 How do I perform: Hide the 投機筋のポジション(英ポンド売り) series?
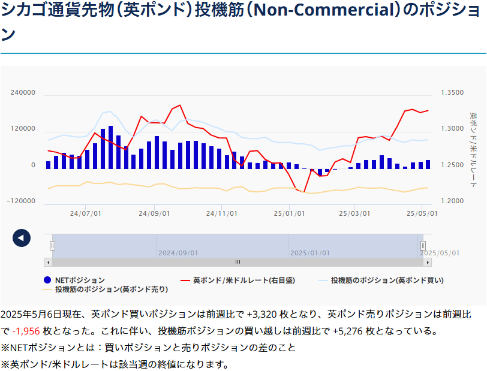111,289
